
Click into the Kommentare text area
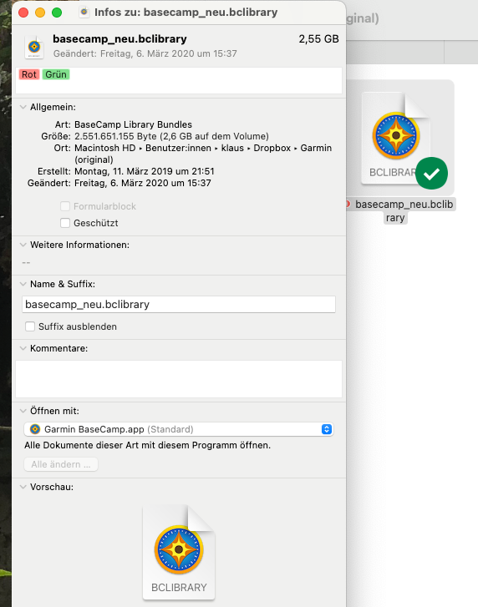tap(179, 379)
